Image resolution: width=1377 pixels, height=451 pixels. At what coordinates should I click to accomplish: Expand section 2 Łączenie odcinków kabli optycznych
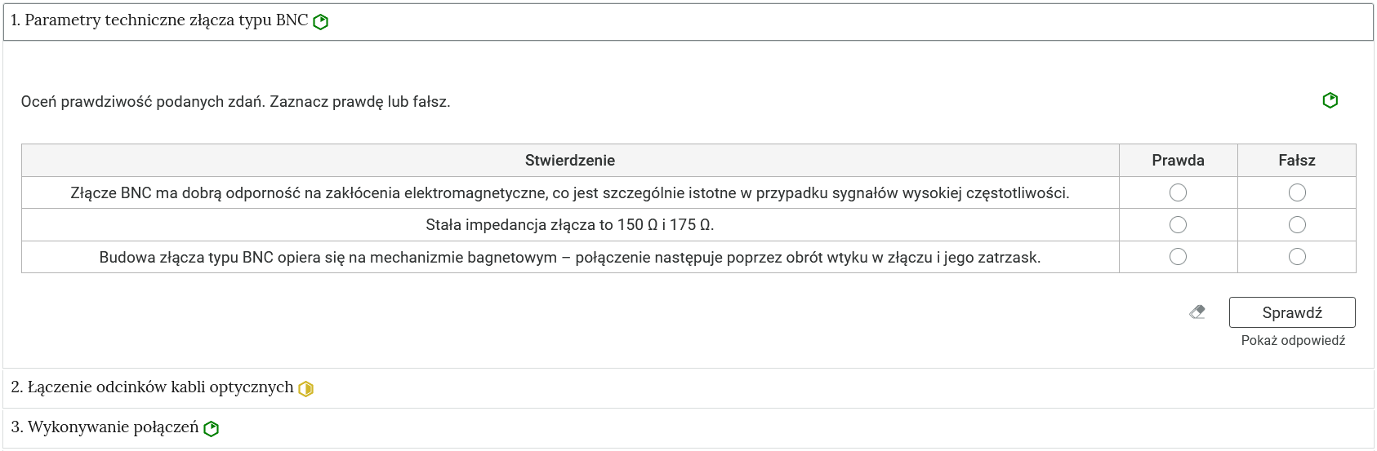[x=688, y=388]
